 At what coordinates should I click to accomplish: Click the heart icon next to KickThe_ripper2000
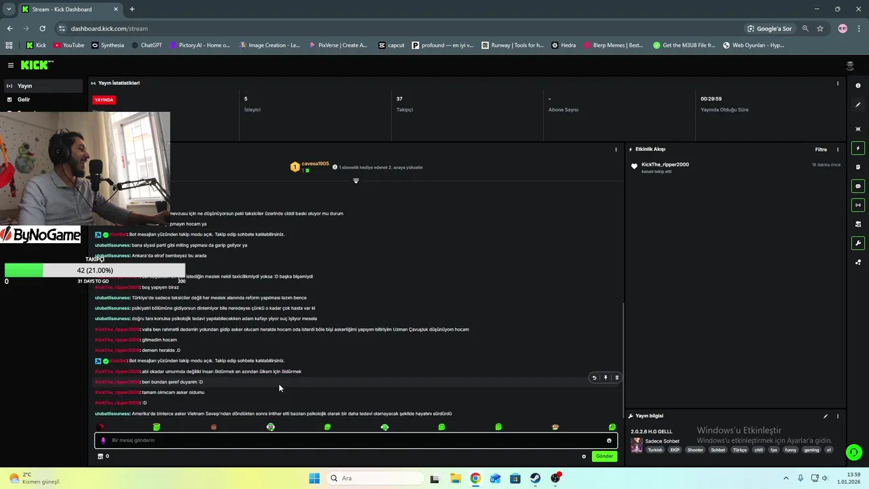coord(634,166)
